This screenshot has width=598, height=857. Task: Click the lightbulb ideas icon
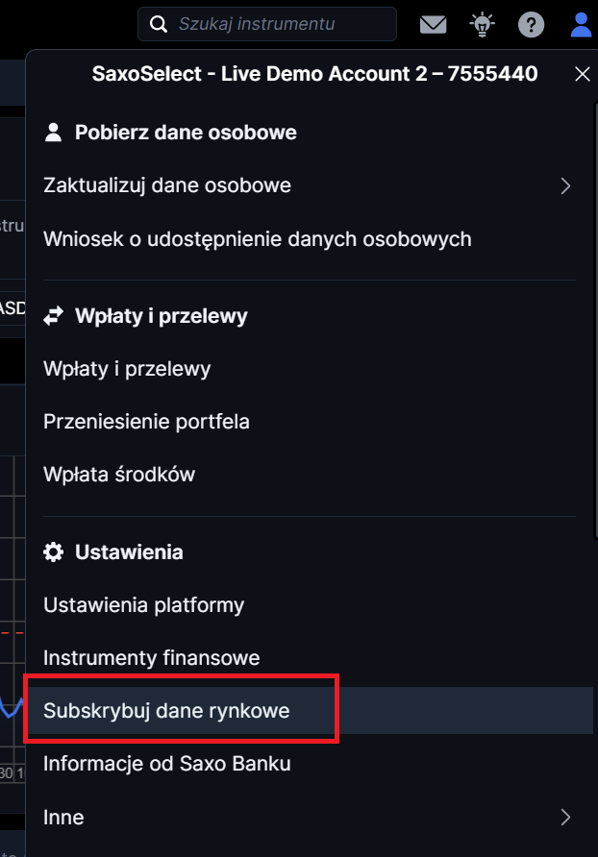pyautogui.click(x=481, y=24)
